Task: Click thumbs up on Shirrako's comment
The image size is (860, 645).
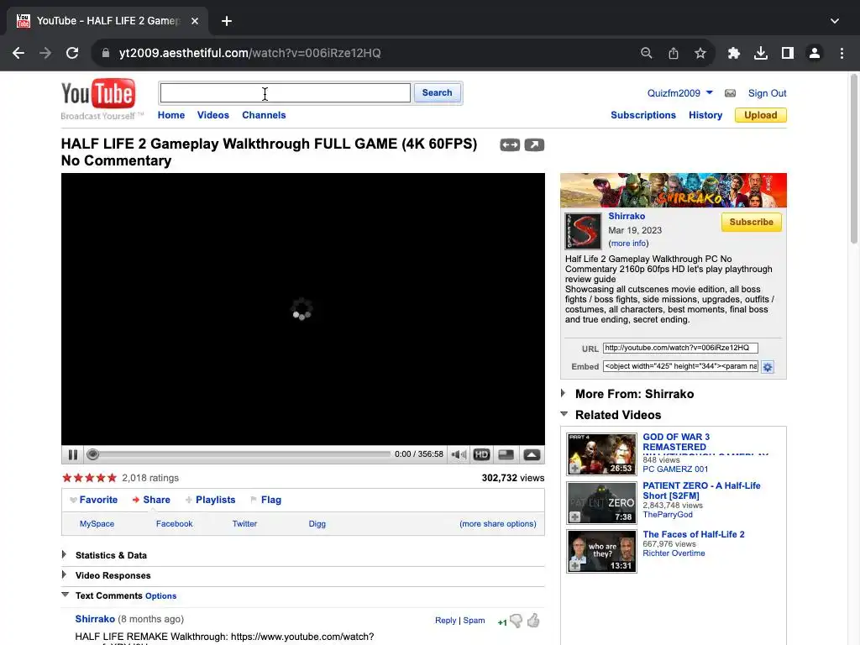Action: tap(533, 621)
